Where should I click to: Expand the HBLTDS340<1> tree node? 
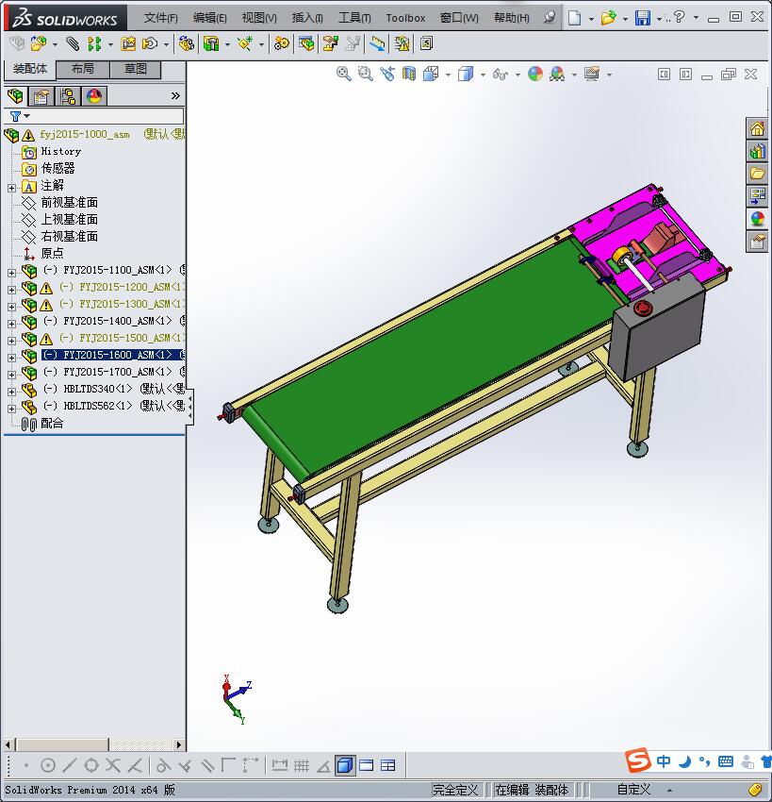coord(11,392)
